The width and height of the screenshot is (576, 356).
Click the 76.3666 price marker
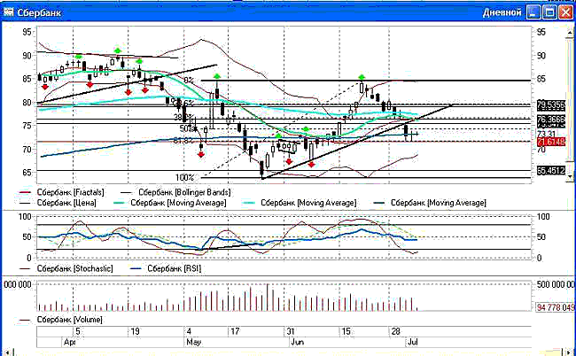(x=551, y=119)
